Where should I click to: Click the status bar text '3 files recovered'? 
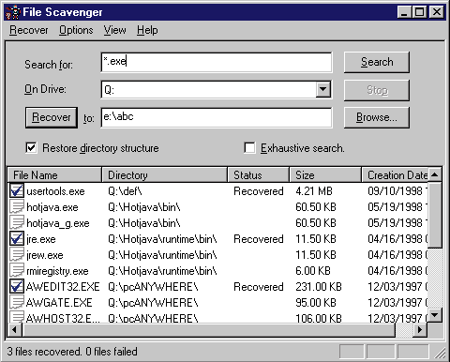click(x=43, y=352)
